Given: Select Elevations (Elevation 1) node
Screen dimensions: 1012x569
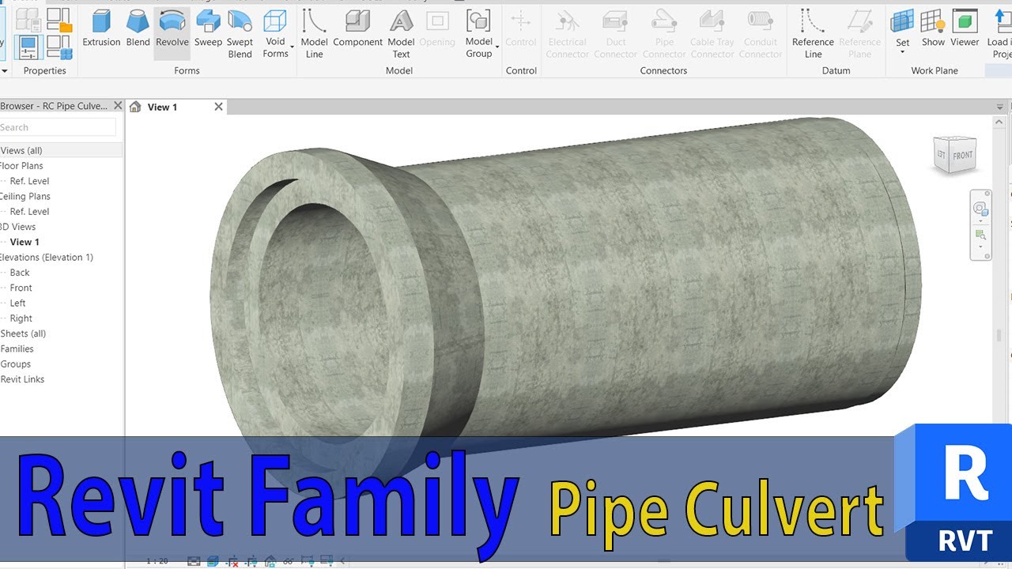Looking at the screenshot, I should pyautogui.click(x=47, y=257).
